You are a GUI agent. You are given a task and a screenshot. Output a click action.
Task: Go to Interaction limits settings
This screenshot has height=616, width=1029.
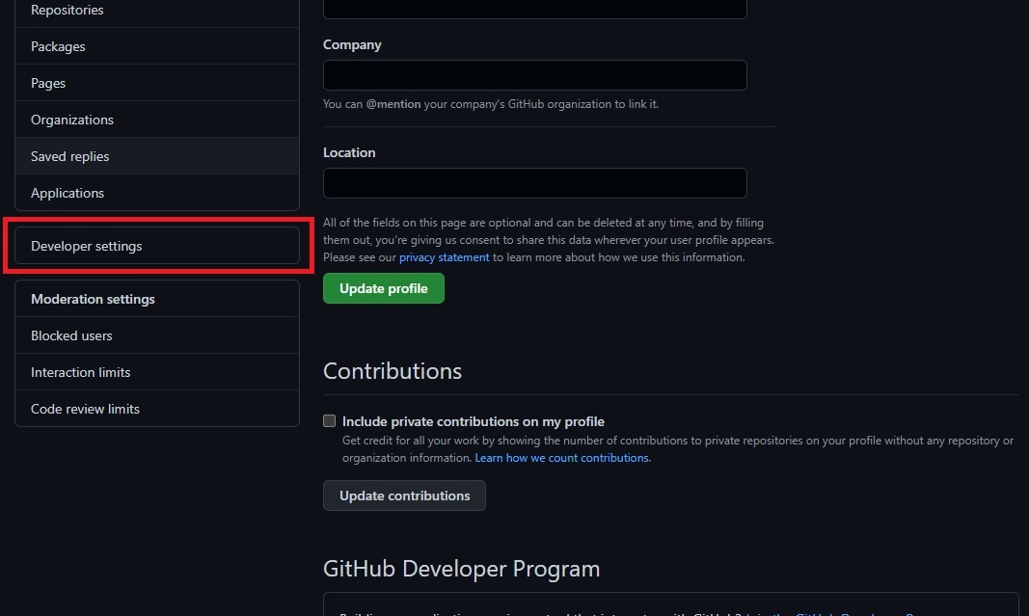pos(80,372)
